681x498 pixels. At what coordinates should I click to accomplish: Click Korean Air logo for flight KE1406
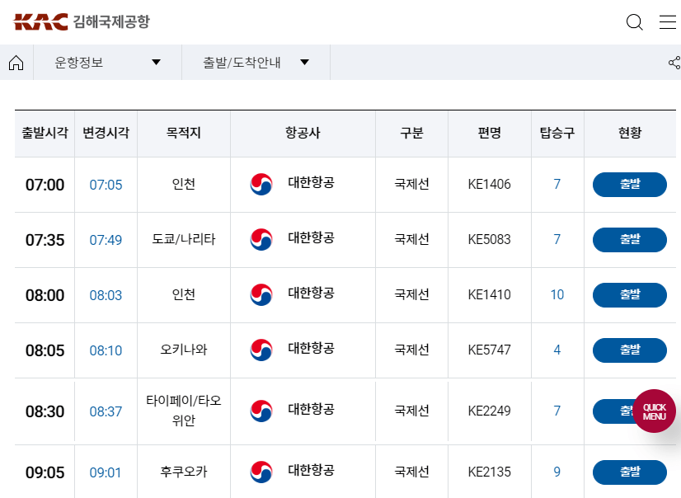pyautogui.click(x=261, y=185)
